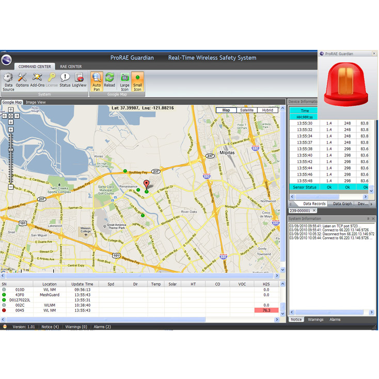Click green sensor marker near Agnew Rd

click(x=143, y=215)
